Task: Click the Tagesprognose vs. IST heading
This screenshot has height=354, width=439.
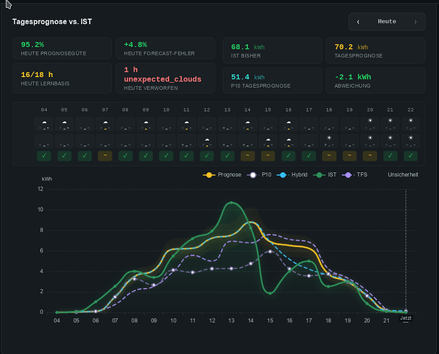Action: [x=52, y=21]
